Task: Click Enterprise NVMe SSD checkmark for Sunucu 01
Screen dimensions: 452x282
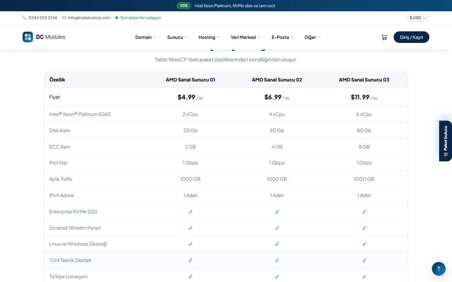Action: (190, 212)
